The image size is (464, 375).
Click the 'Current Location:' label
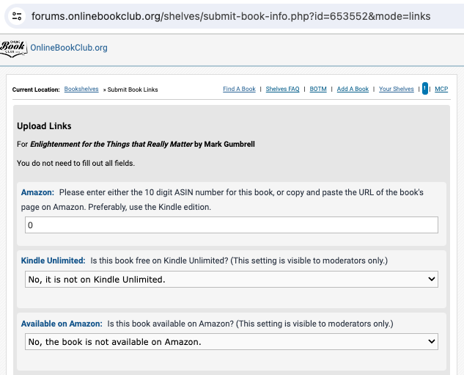36,90
